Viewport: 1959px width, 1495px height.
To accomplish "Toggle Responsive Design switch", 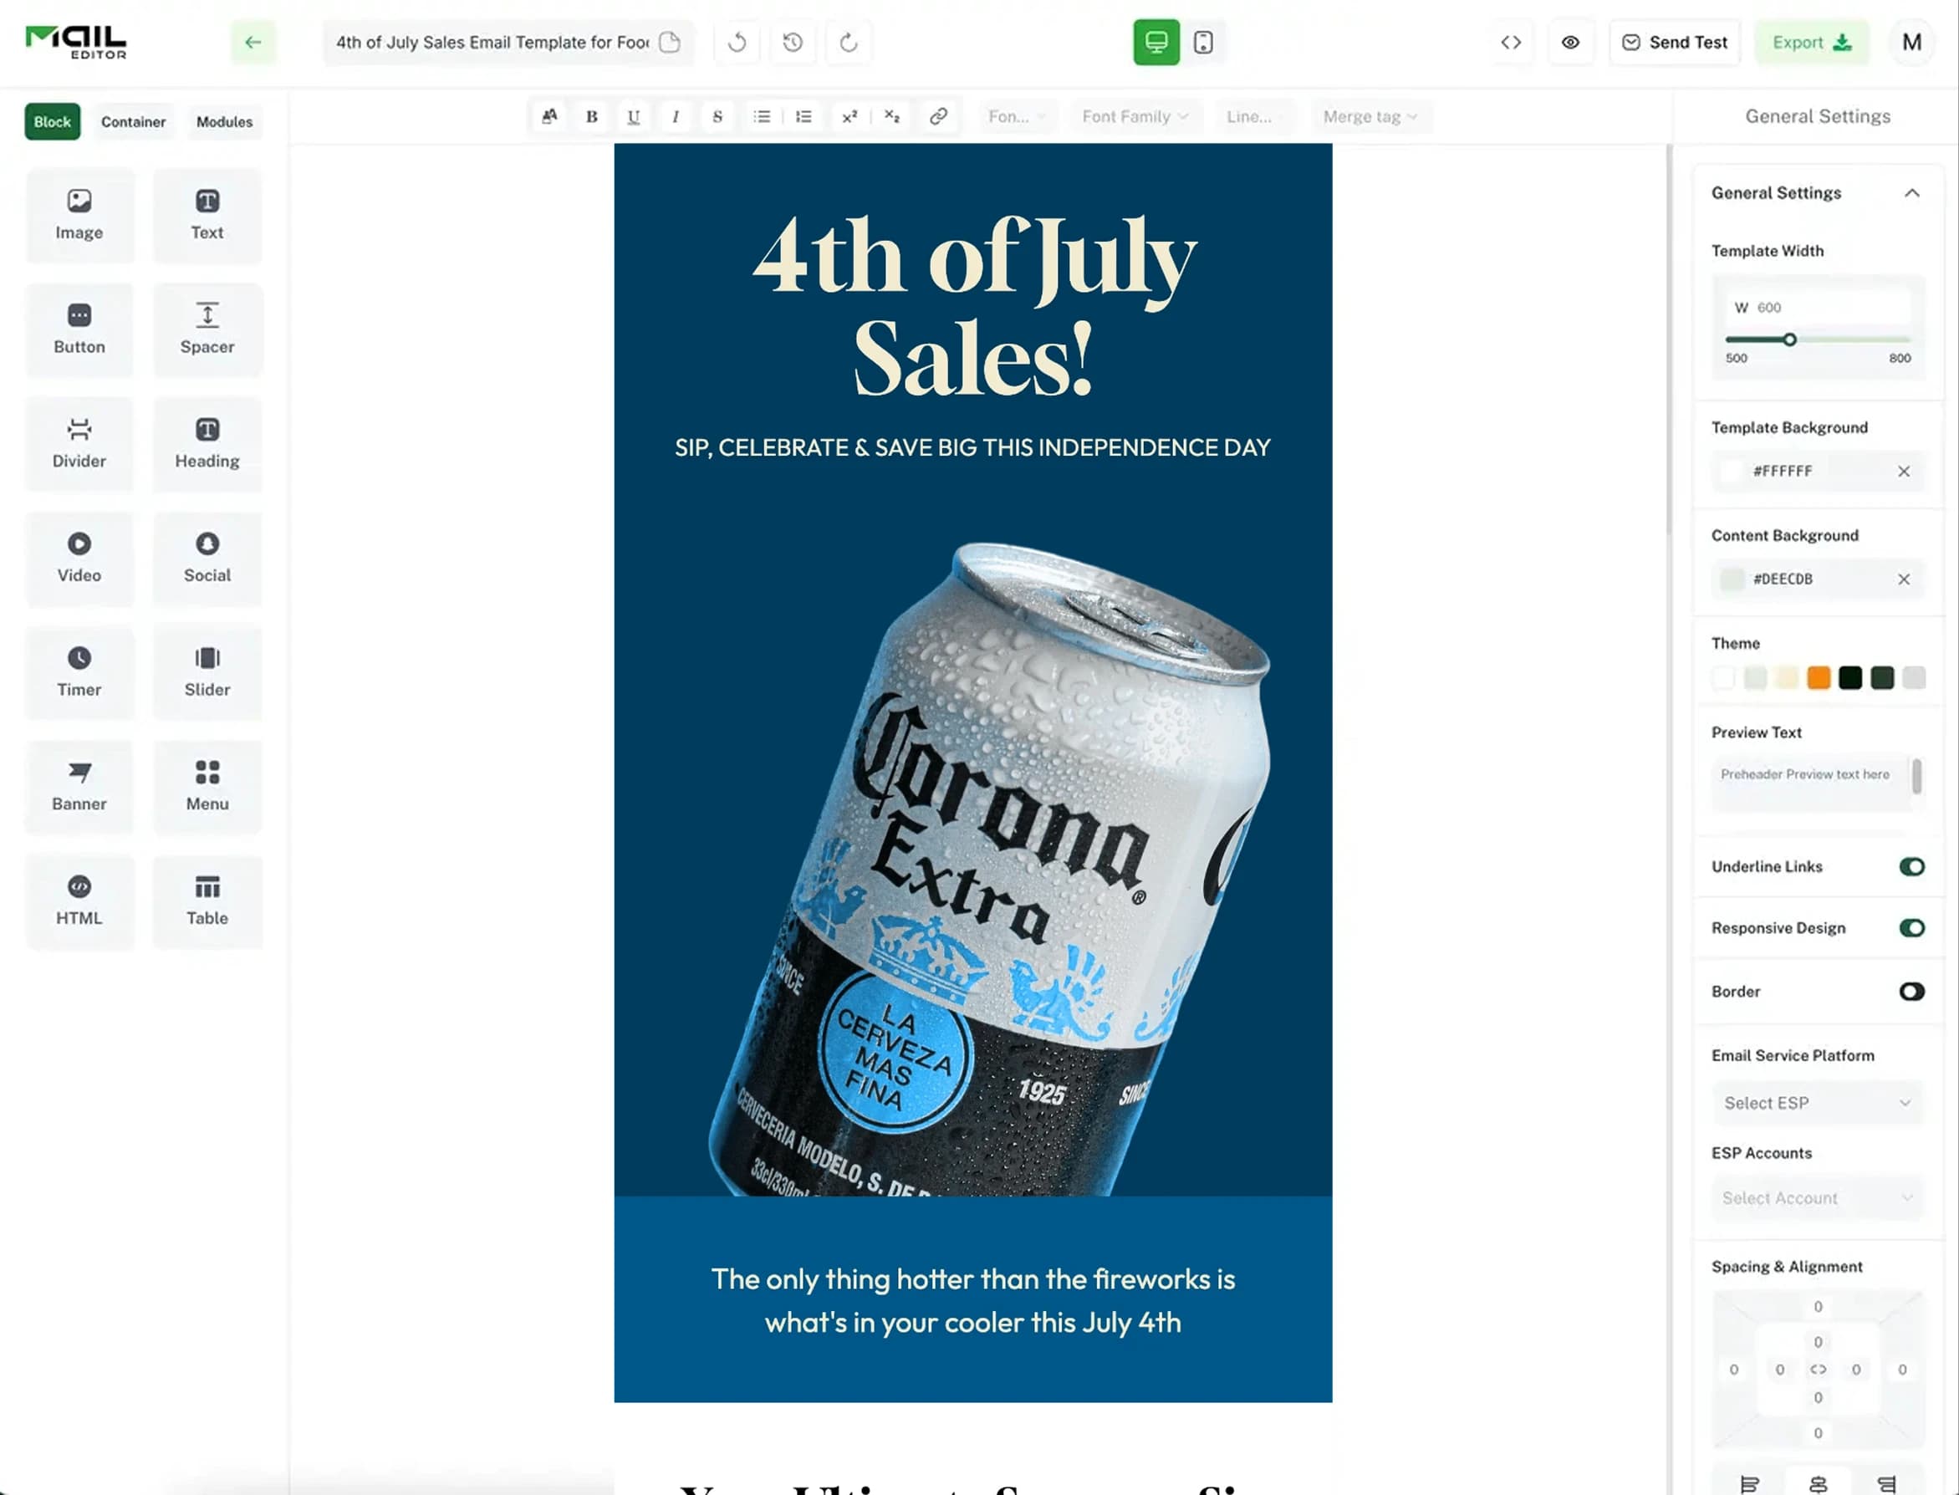I will 1911,927.
